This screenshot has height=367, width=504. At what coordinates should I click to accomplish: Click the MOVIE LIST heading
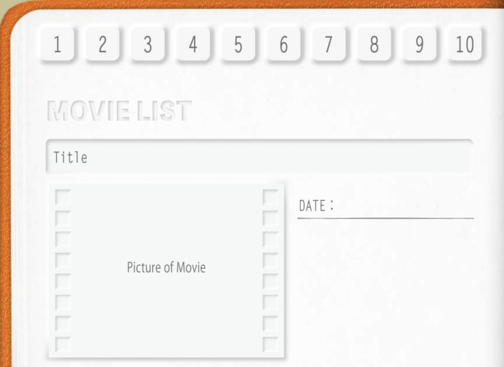coord(119,110)
